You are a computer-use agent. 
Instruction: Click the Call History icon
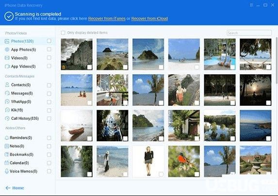pos(7,118)
